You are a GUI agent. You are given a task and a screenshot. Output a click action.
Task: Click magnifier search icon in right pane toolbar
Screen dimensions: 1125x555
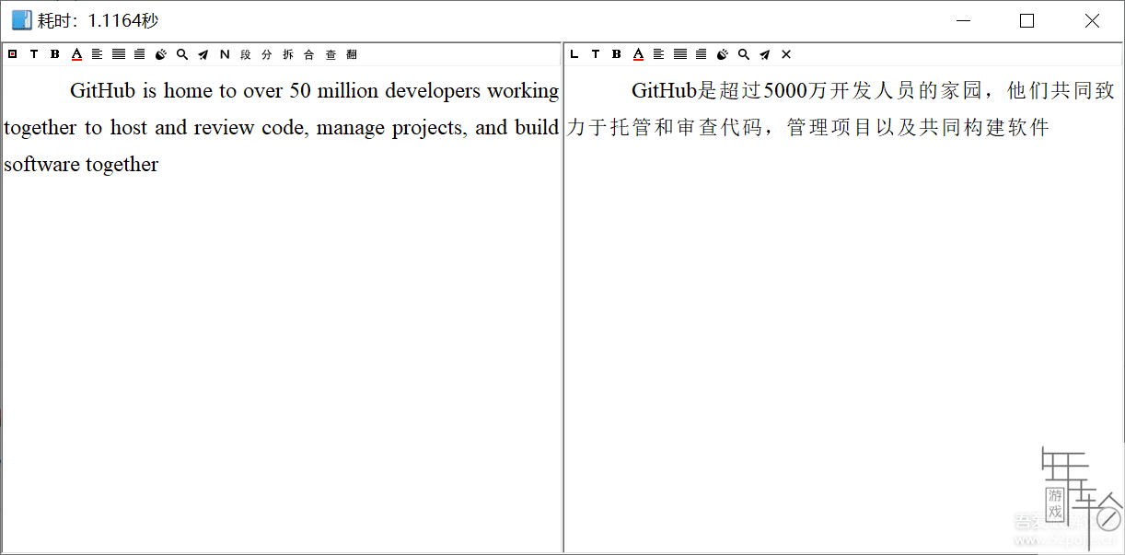click(x=744, y=54)
